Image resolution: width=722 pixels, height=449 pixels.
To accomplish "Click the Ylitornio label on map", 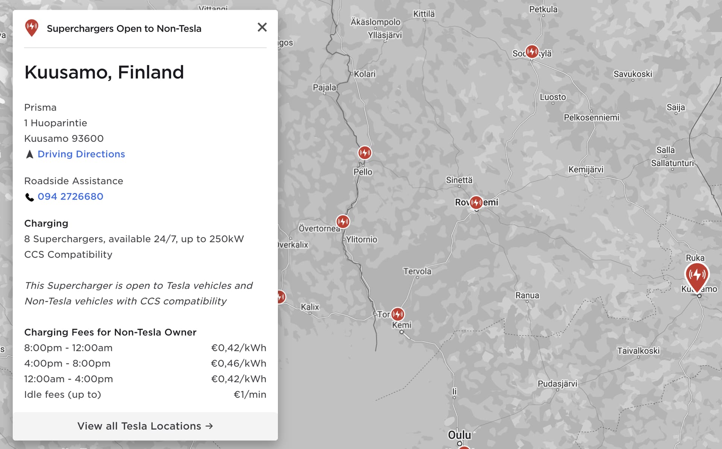I will coord(361,240).
